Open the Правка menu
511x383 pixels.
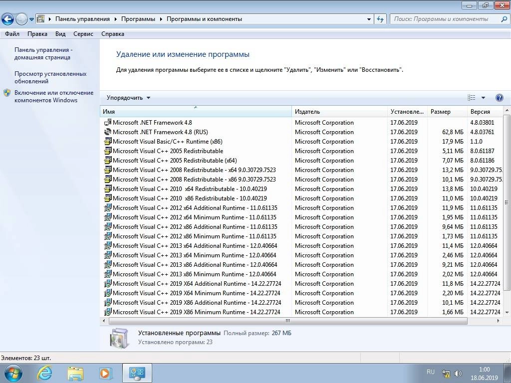37,34
